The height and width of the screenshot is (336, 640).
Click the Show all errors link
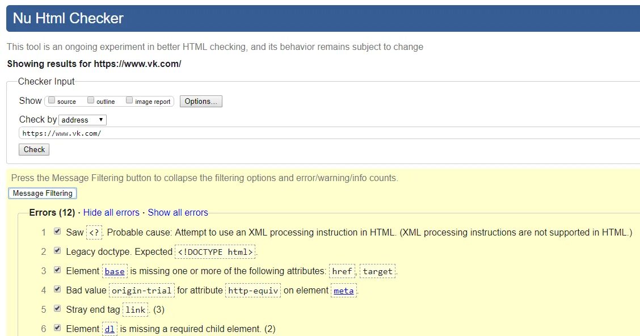click(178, 213)
